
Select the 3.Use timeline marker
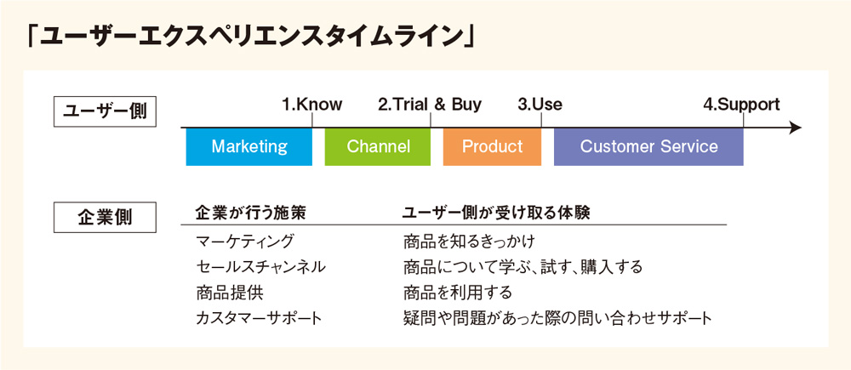(x=540, y=105)
